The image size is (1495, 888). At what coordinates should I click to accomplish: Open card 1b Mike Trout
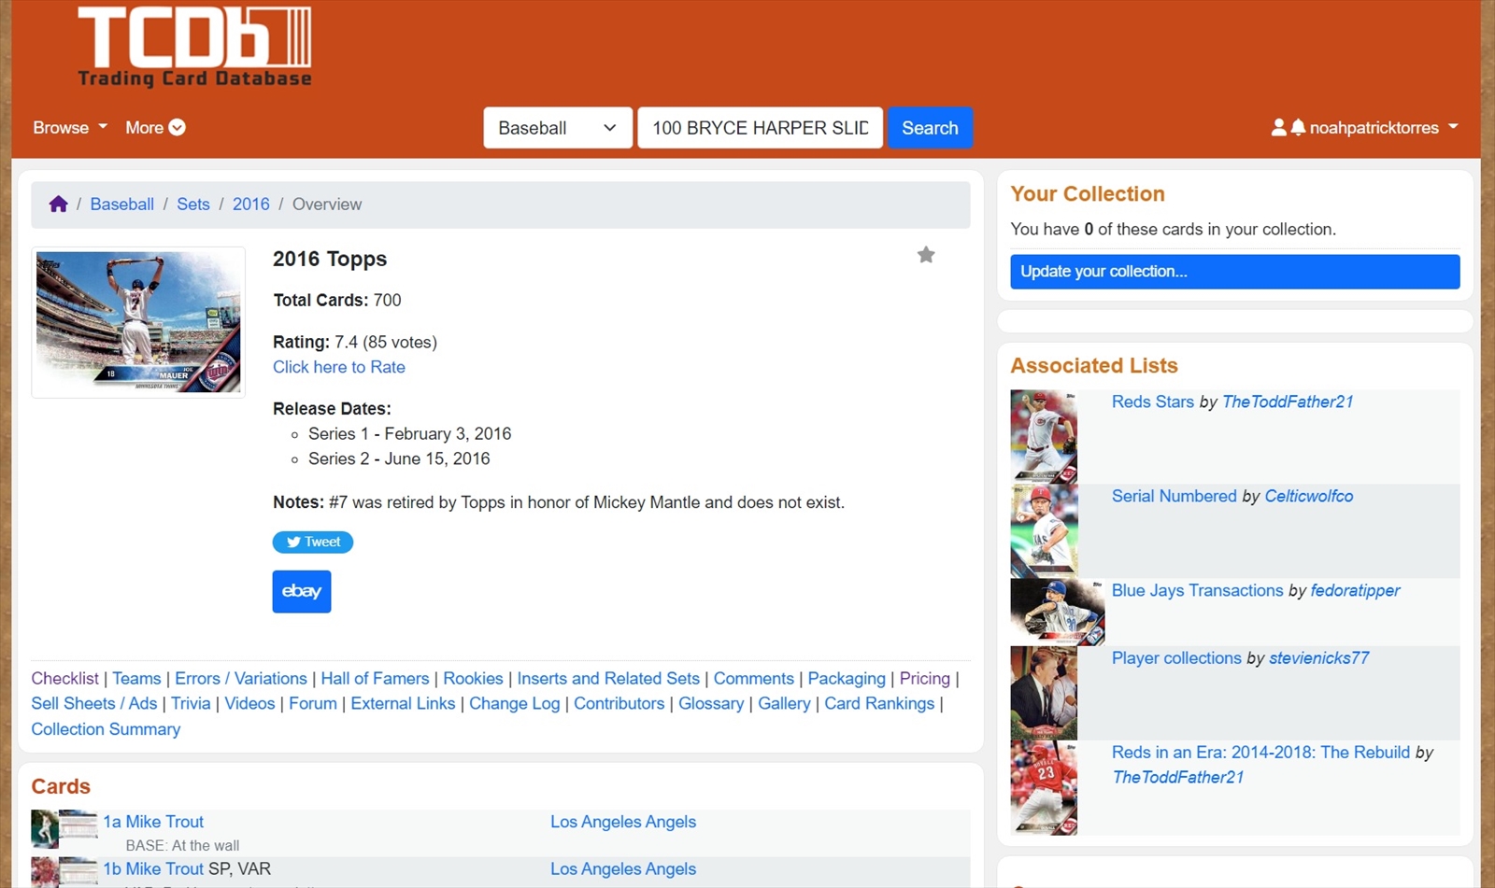(153, 868)
